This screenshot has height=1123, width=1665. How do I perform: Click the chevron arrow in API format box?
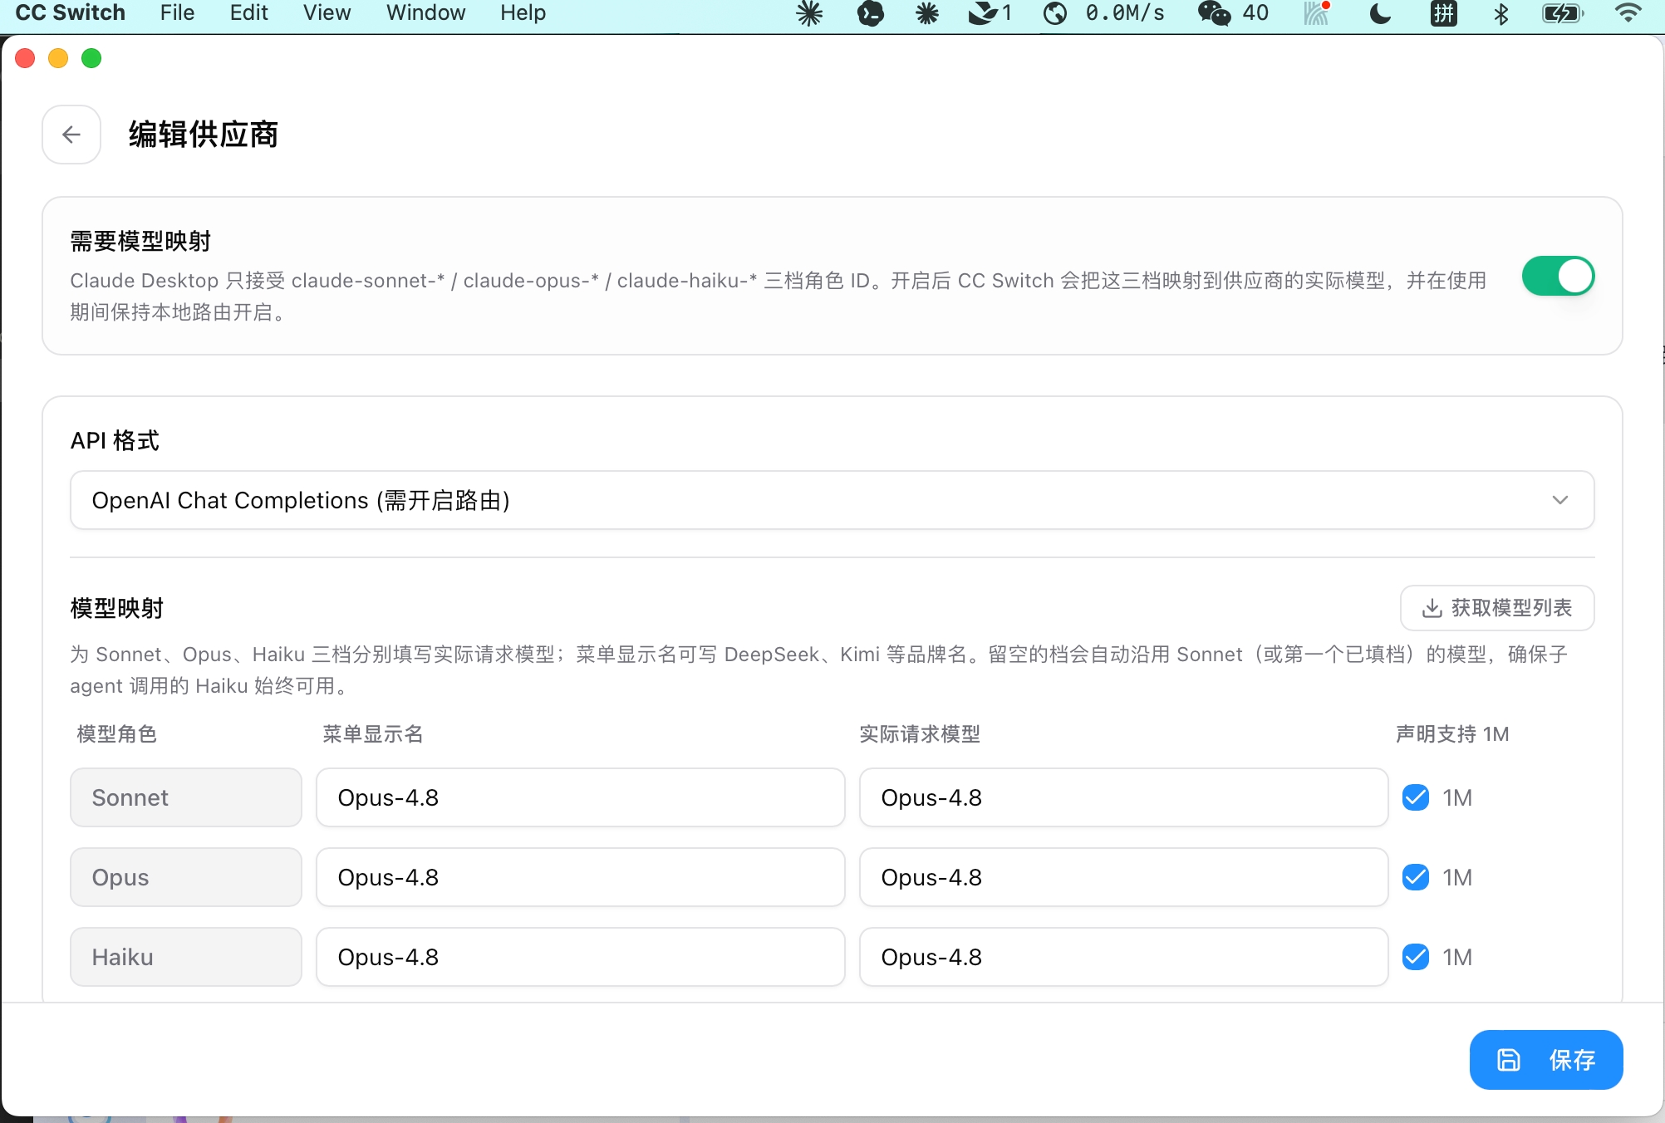pyautogui.click(x=1560, y=500)
